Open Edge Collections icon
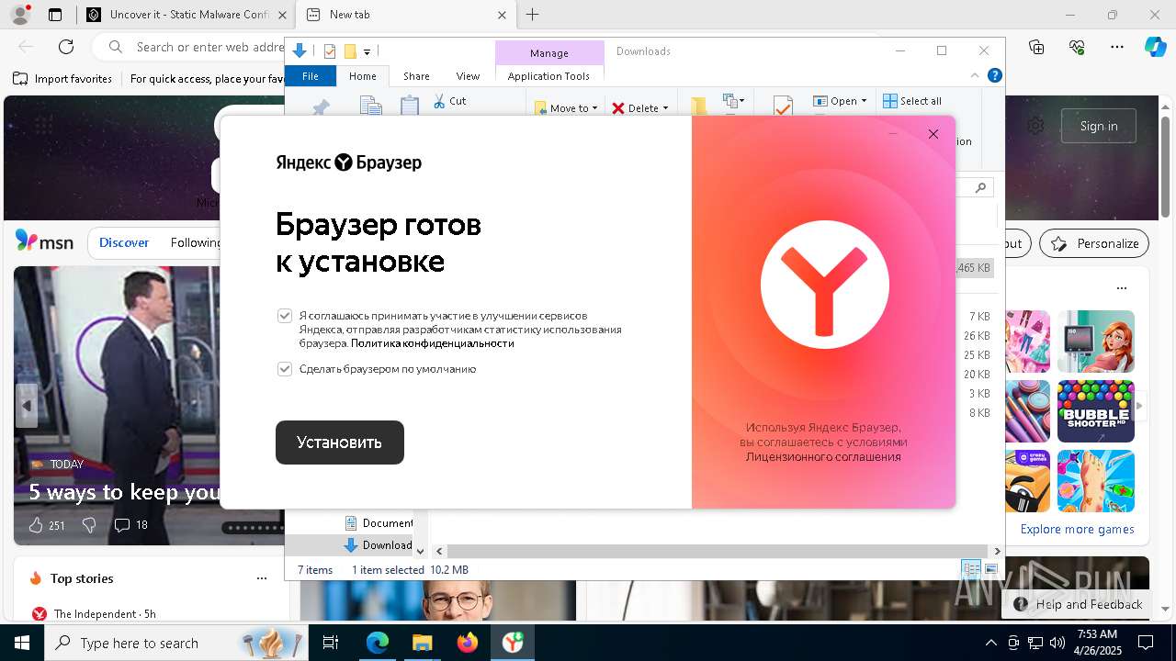Screen dimensions: 1176x661 [x=1036, y=47]
